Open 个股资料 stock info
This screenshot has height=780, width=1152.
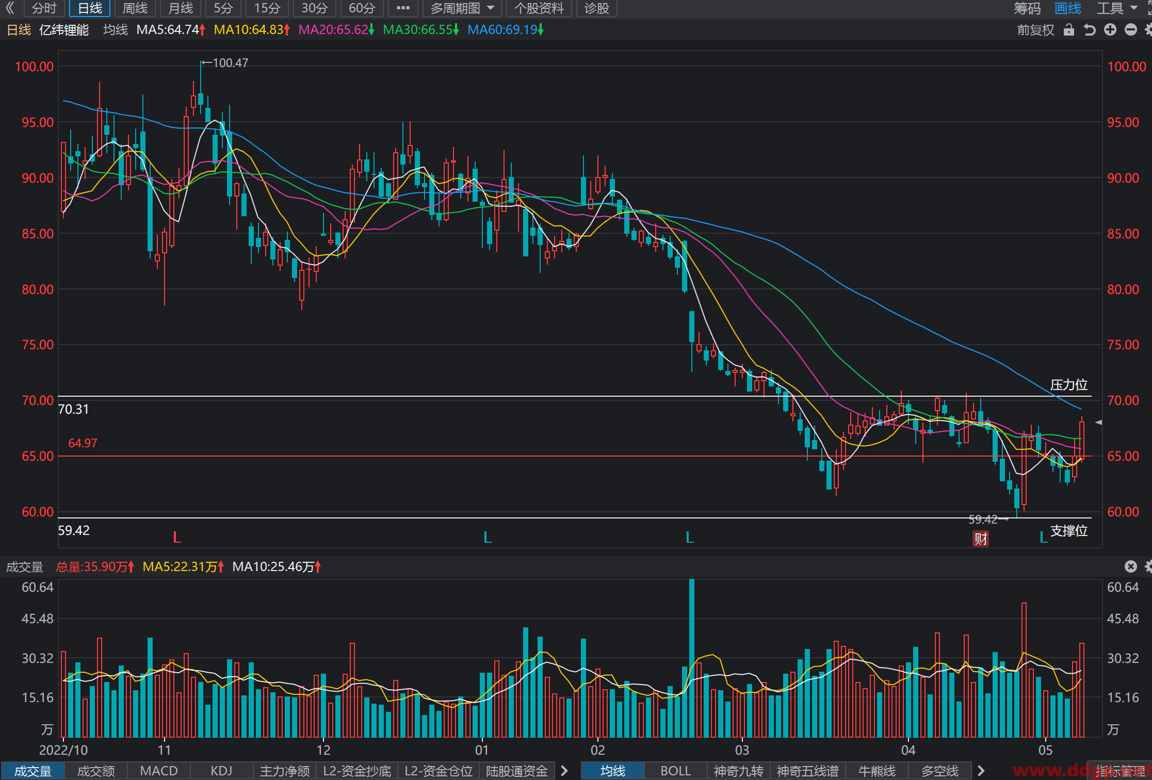coord(539,8)
